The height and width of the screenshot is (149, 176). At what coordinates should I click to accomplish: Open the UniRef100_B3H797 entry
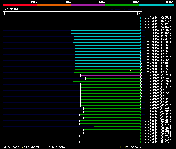coord(158,21)
